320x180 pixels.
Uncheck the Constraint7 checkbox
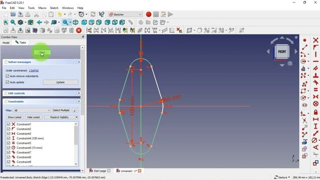tap(8, 152)
